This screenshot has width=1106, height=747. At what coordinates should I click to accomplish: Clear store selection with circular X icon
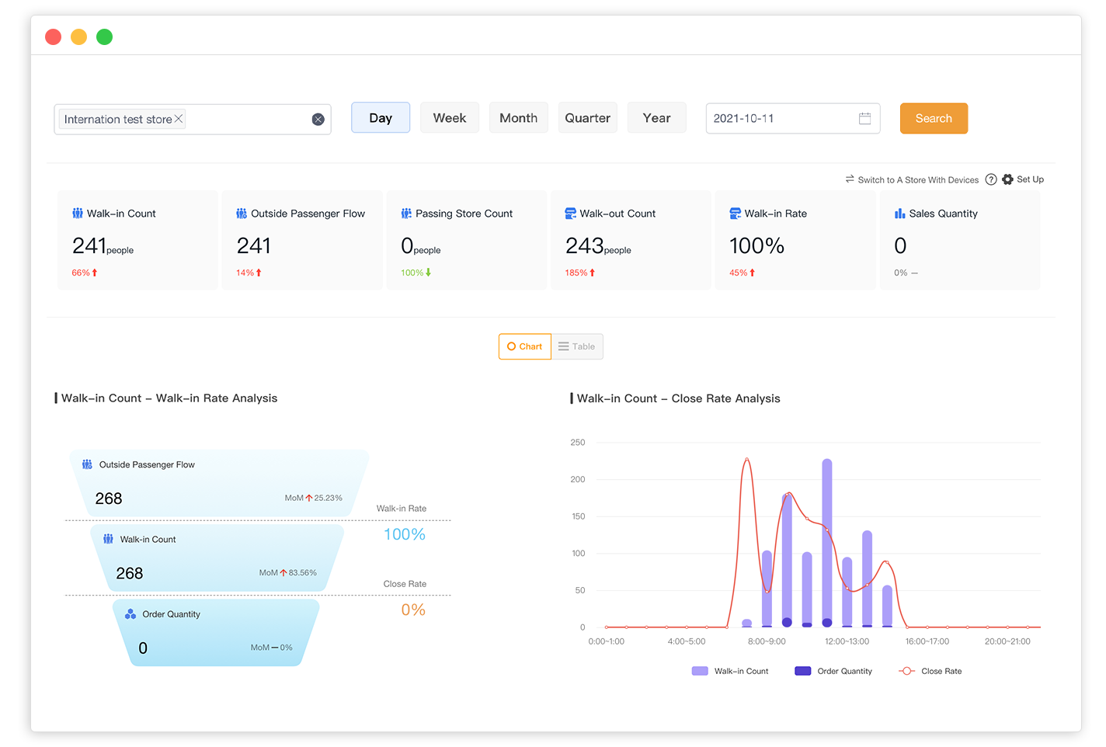[x=318, y=119]
